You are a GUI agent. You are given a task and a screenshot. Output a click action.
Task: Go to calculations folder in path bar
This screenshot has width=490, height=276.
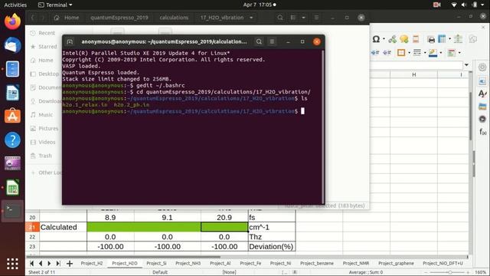pyautogui.click(x=174, y=18)
